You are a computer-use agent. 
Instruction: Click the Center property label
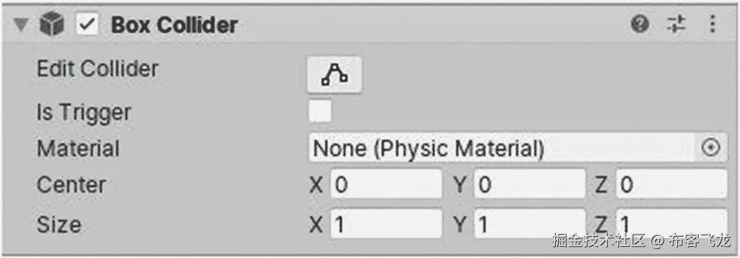tap(71, 185)
